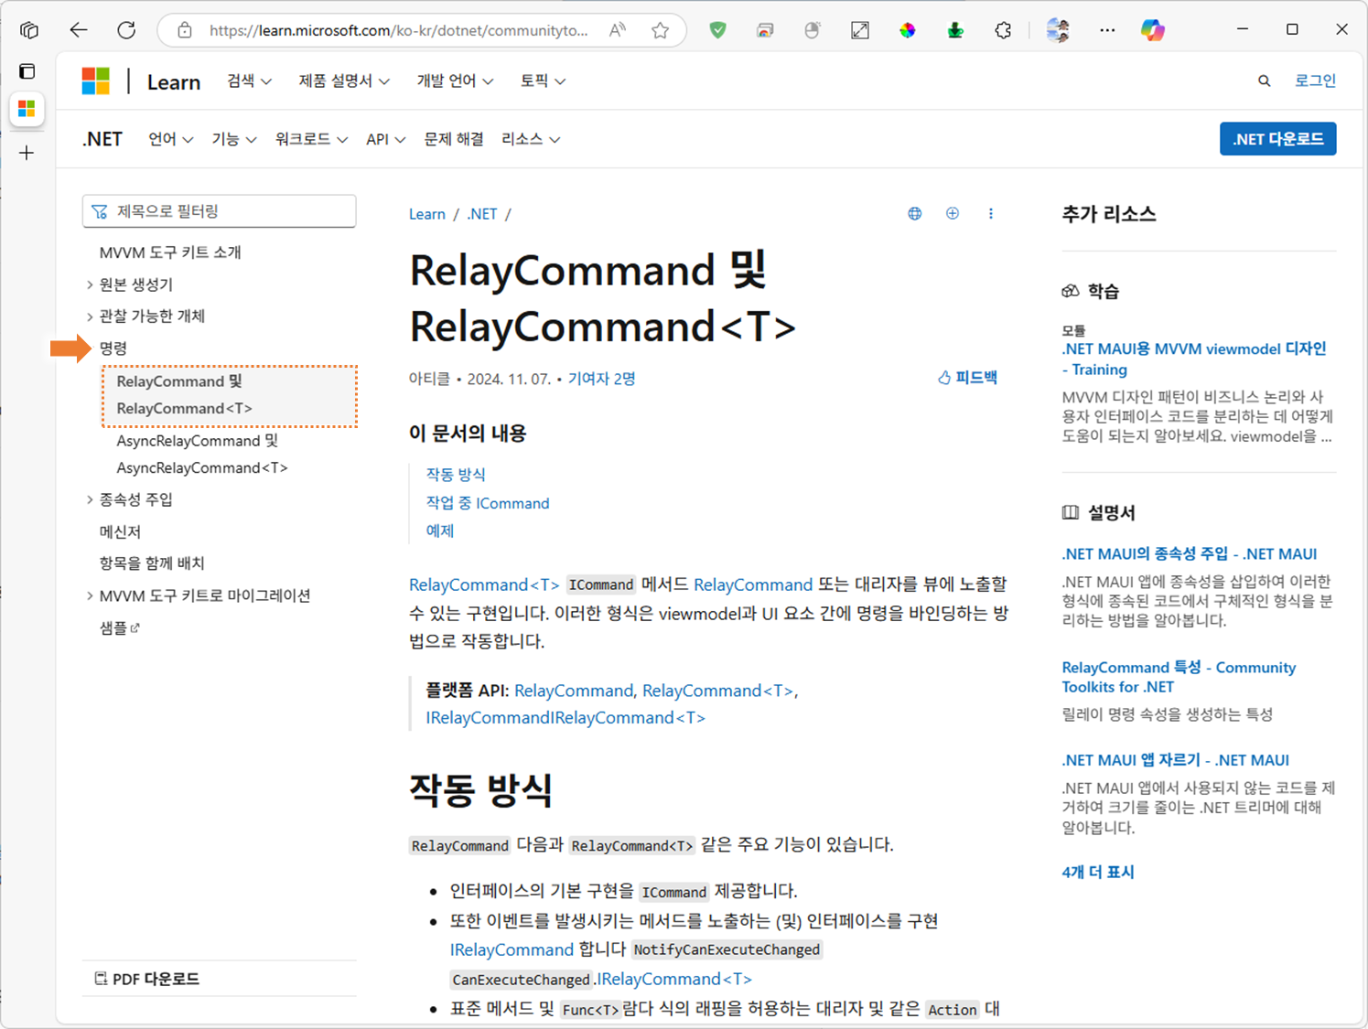1368x1029 pixels.
Task: Expand the 검색 dropdown menu
Action: click(250, 80)
